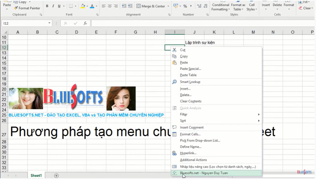This screenshot has height=179, width=316.
Task: Toggle underline formatting in the Font group
Action: tap(59, 6)
